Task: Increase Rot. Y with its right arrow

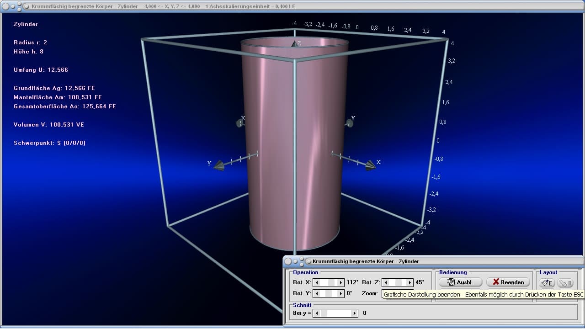Action: pyautogui.click(x=341, y=293)
